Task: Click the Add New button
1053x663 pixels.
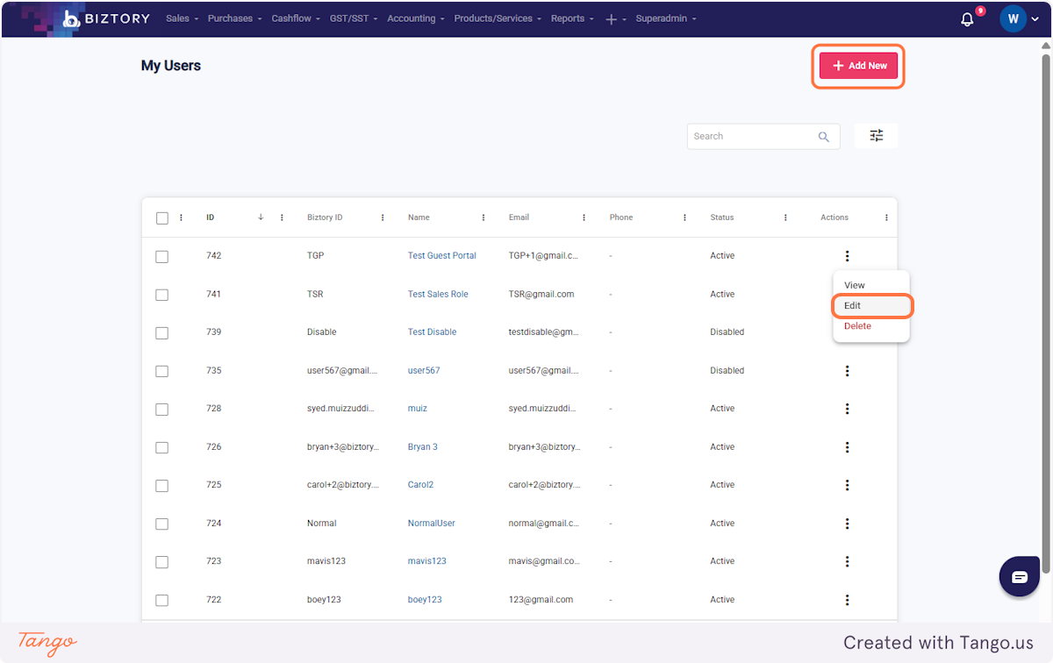Action: point(858,66)
